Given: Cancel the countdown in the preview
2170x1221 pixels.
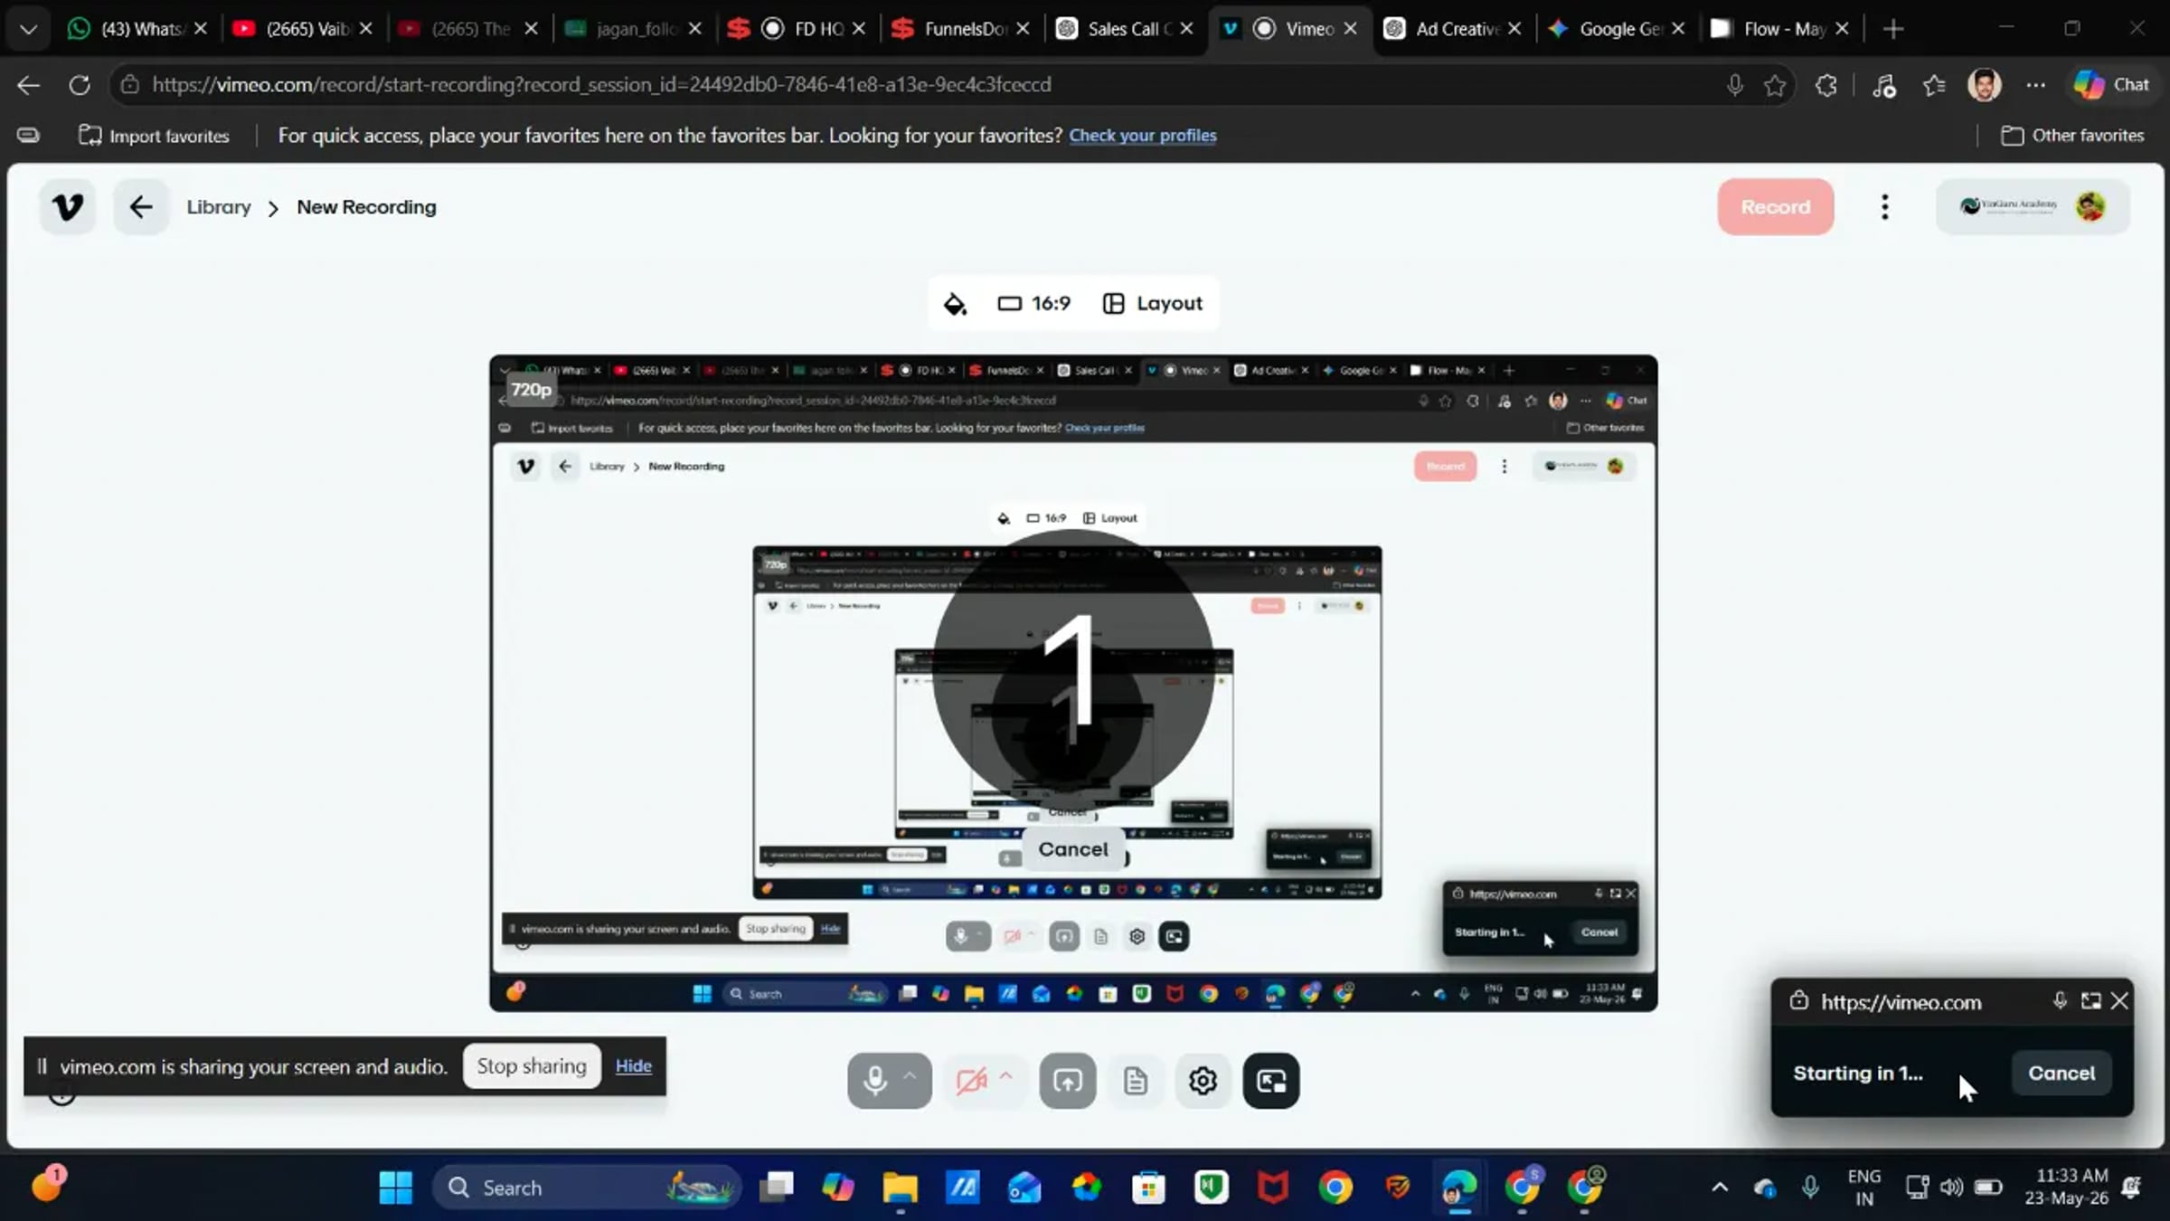Looking at the screenshot, I should (x=1073, y=849).
